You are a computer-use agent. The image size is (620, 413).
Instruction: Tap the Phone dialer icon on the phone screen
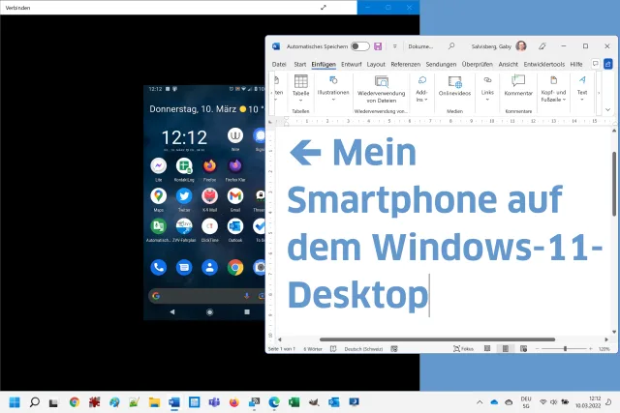158,267
